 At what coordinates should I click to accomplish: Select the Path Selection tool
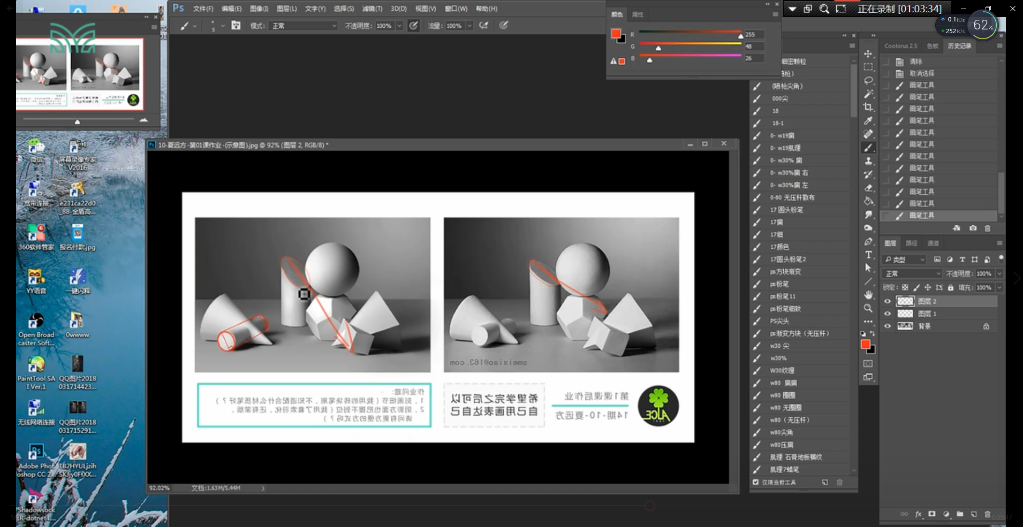(868, 268)
